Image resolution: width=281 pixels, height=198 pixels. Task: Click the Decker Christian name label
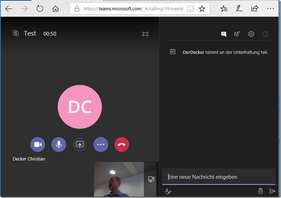click(29, 159)
